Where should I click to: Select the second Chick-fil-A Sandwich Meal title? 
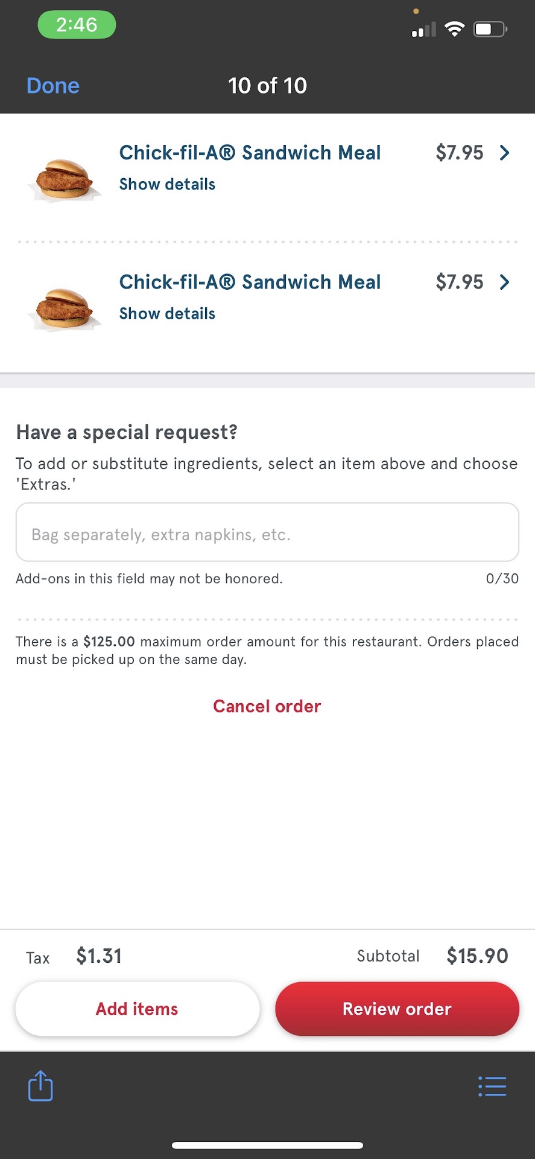[250, 282]
